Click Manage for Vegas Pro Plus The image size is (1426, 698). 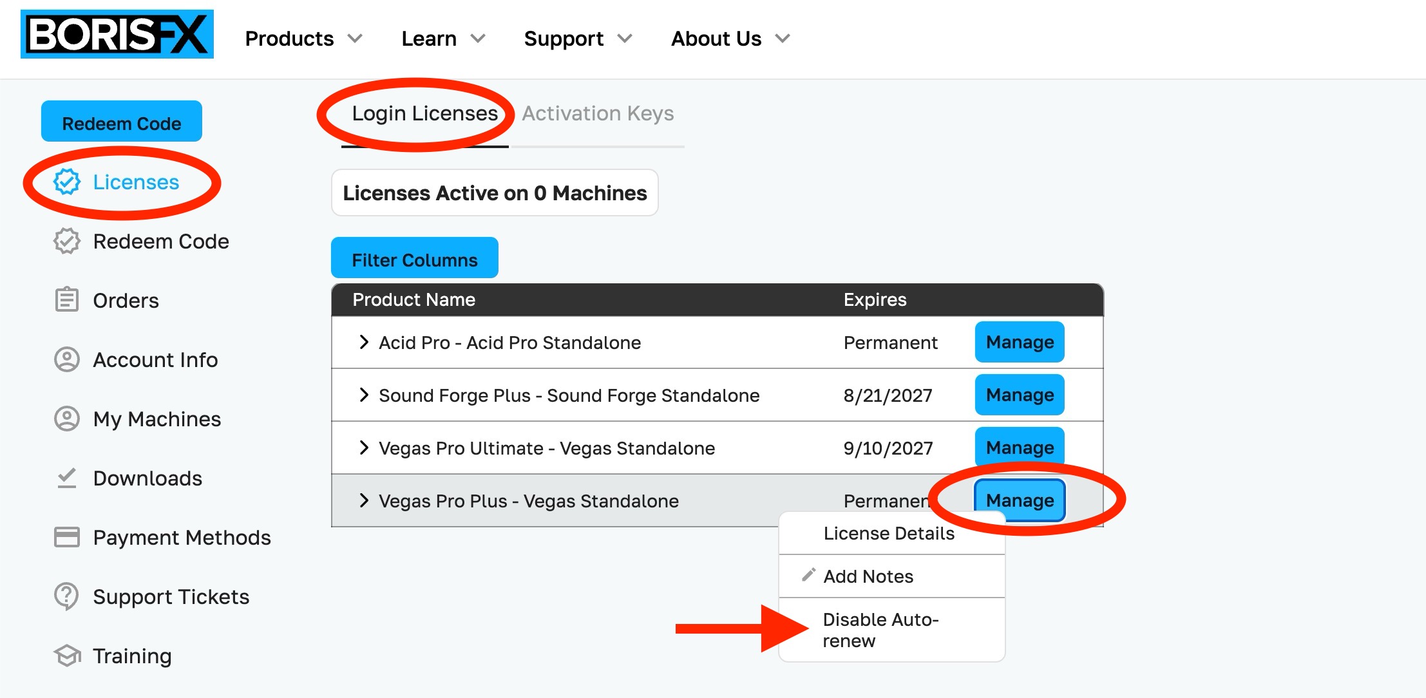(x=1020, y=500)
